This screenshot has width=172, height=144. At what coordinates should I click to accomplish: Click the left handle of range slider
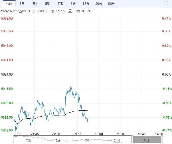(x=132, y=139)
